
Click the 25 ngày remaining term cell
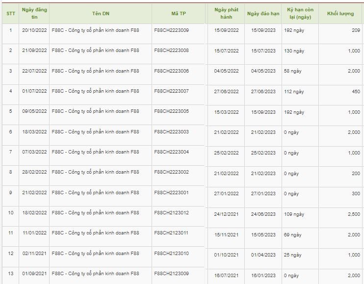[293, 255]
